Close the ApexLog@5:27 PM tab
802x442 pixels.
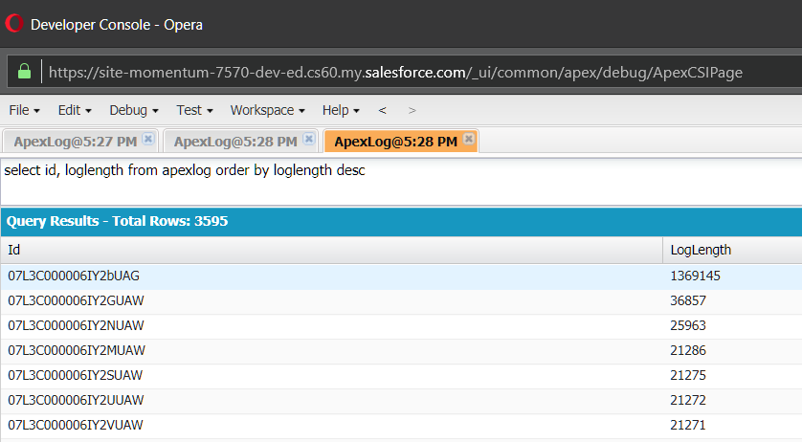click(x=148, y=139)
